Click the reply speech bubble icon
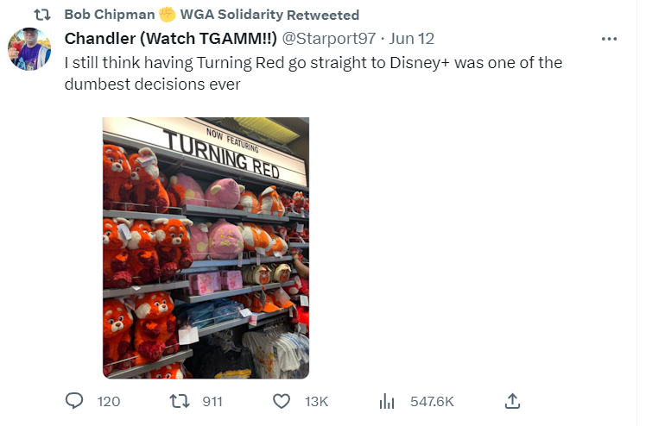Screen dimensions: 646x426 point(75,401)
